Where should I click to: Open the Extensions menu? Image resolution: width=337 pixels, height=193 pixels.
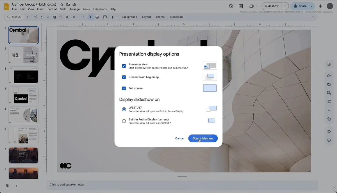pyautogui.click(x=99, y=9)
